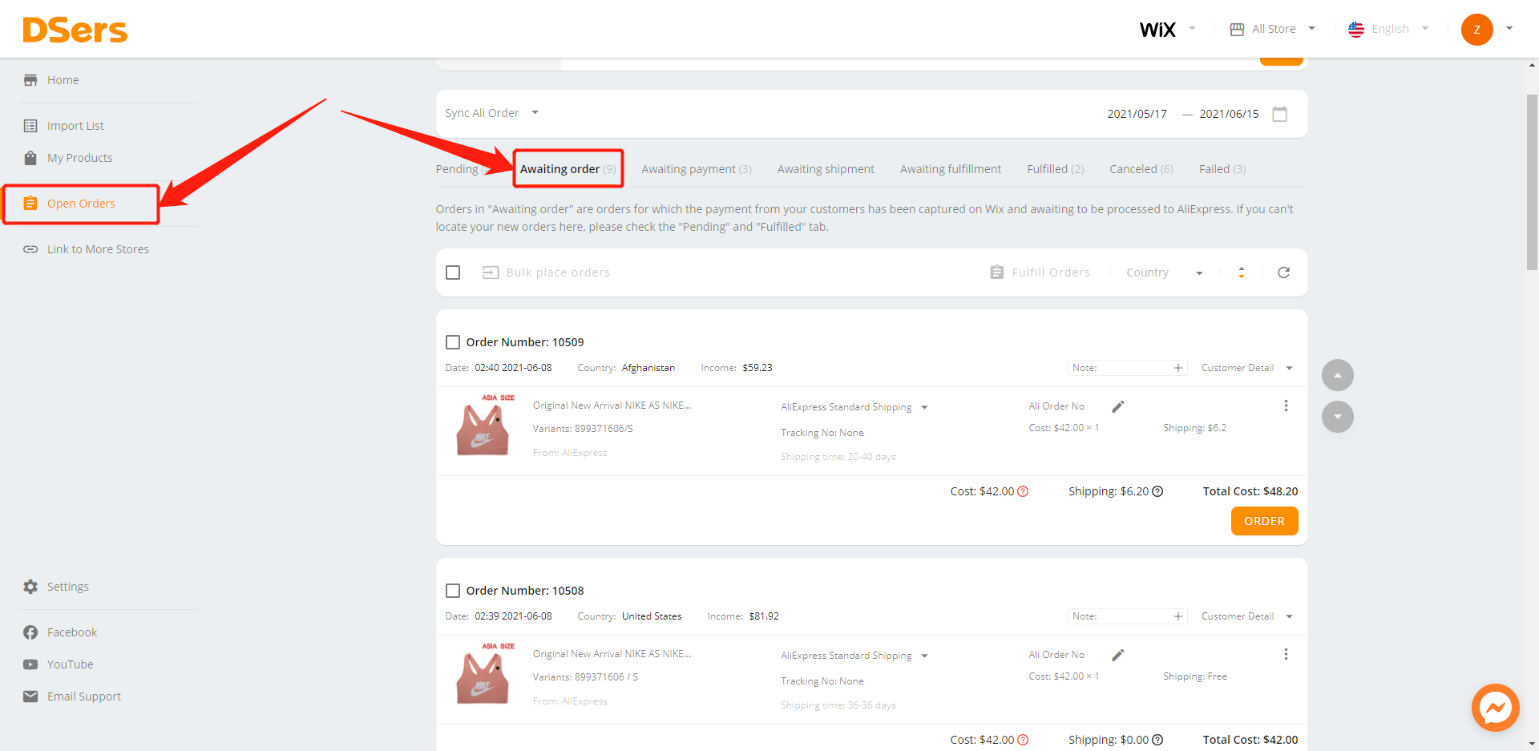Switch to the Awaiting order tab
This screenshot has width=1539, height=751.
[x=568, y=169]
